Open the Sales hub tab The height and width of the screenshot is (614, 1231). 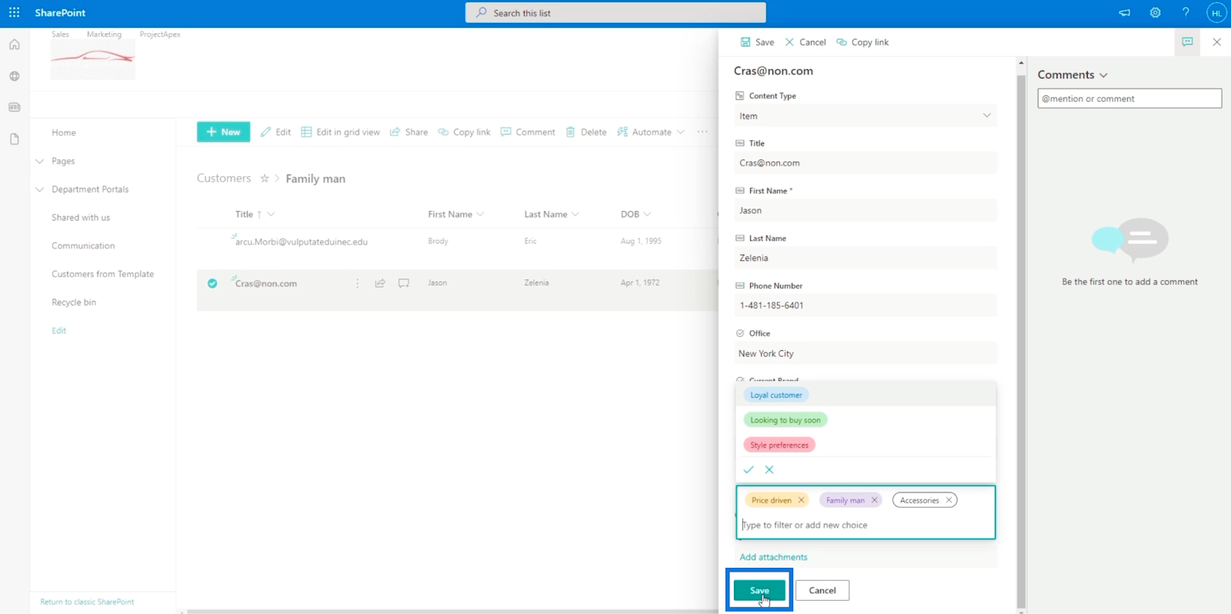pyautogui.click(x=60, y=35)
